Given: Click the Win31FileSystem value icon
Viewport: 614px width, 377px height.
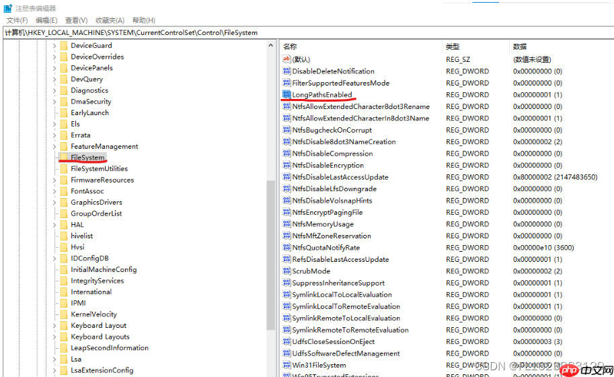Looking at the screenshot, I should click(x=286, y=365).
